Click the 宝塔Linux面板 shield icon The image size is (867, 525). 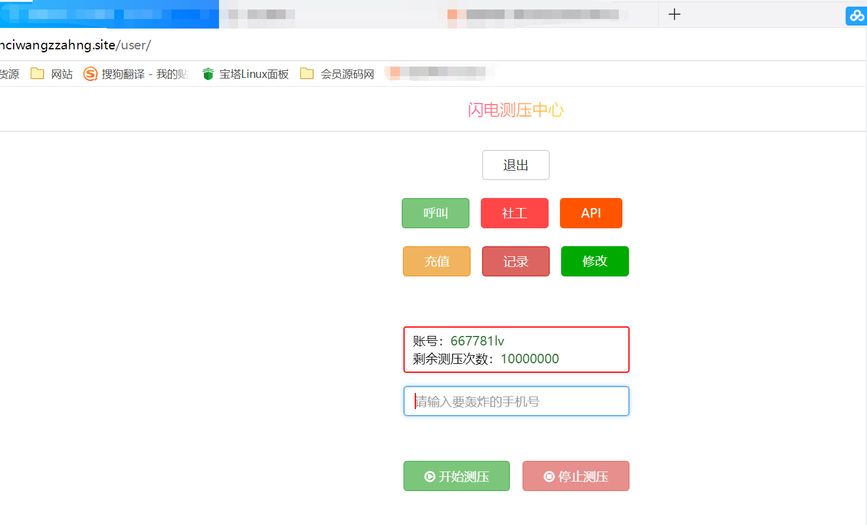coord(208,74)
